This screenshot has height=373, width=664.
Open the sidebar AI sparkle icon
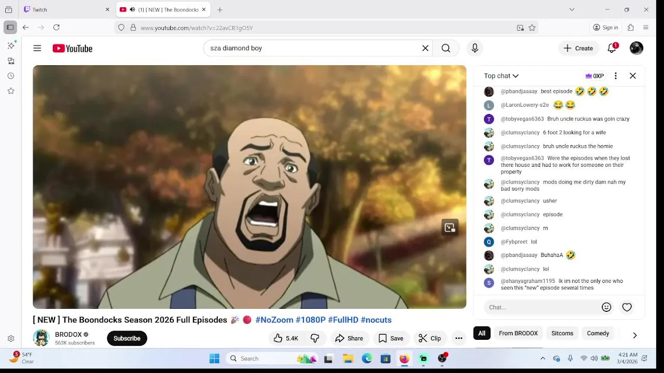pos(11,46)
